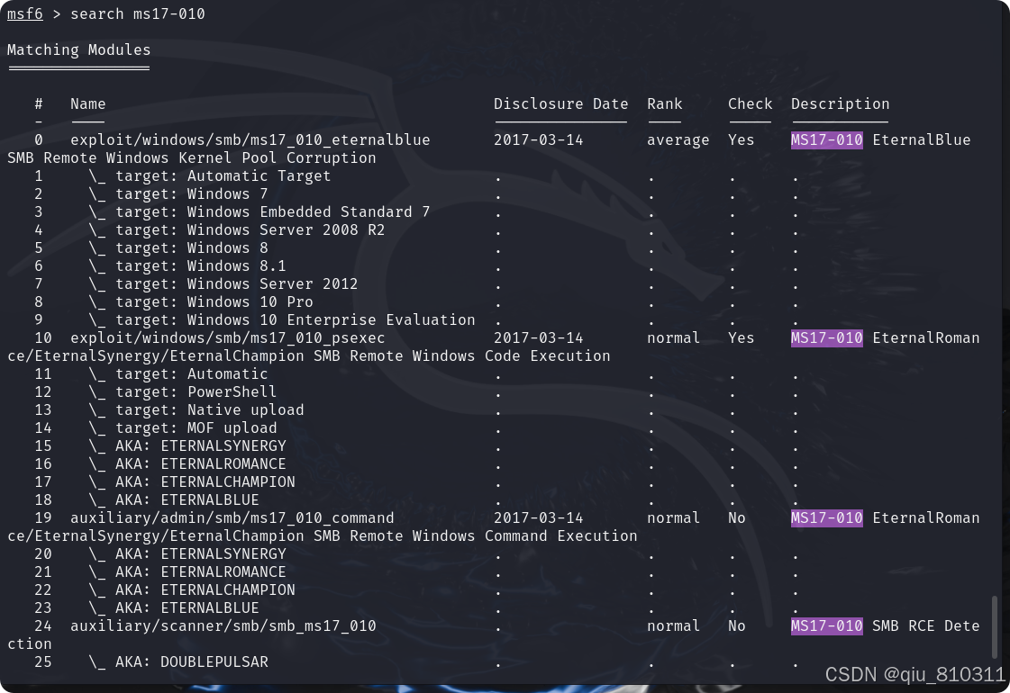Click 'target: Automatic' row numbered 11

[177, 373]
